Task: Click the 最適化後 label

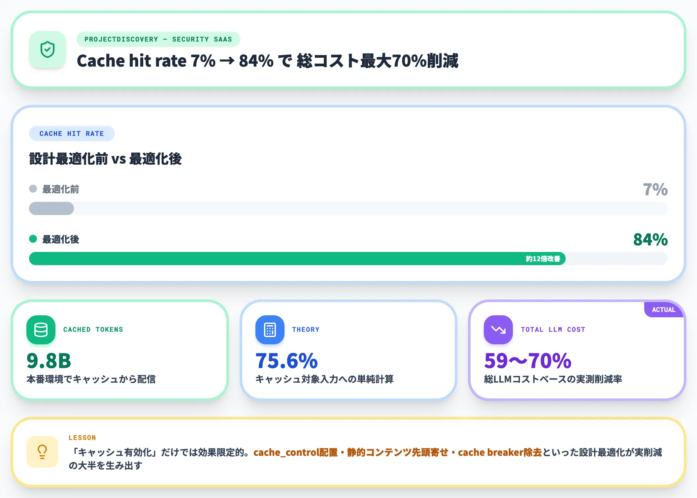Action: 61,239
